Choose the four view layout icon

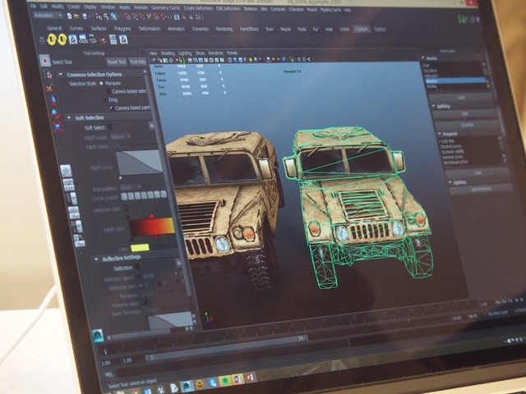coord(68,184)
